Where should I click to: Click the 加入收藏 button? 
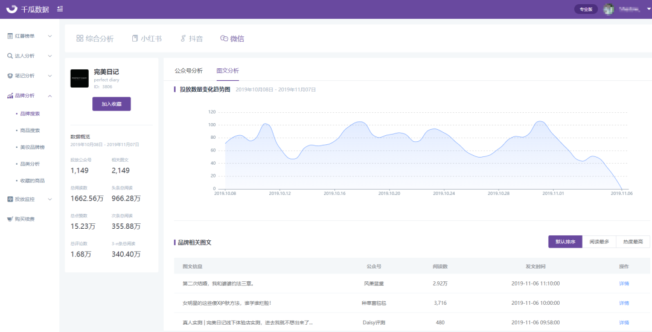click(x=112, y=104)
